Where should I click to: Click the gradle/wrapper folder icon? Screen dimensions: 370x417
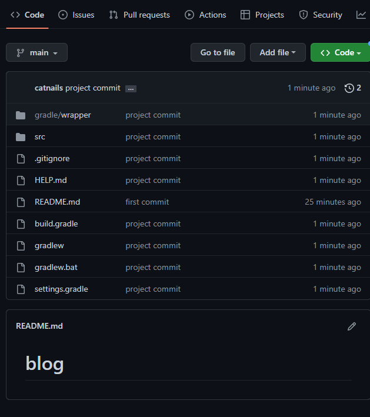tap(21, 115)
